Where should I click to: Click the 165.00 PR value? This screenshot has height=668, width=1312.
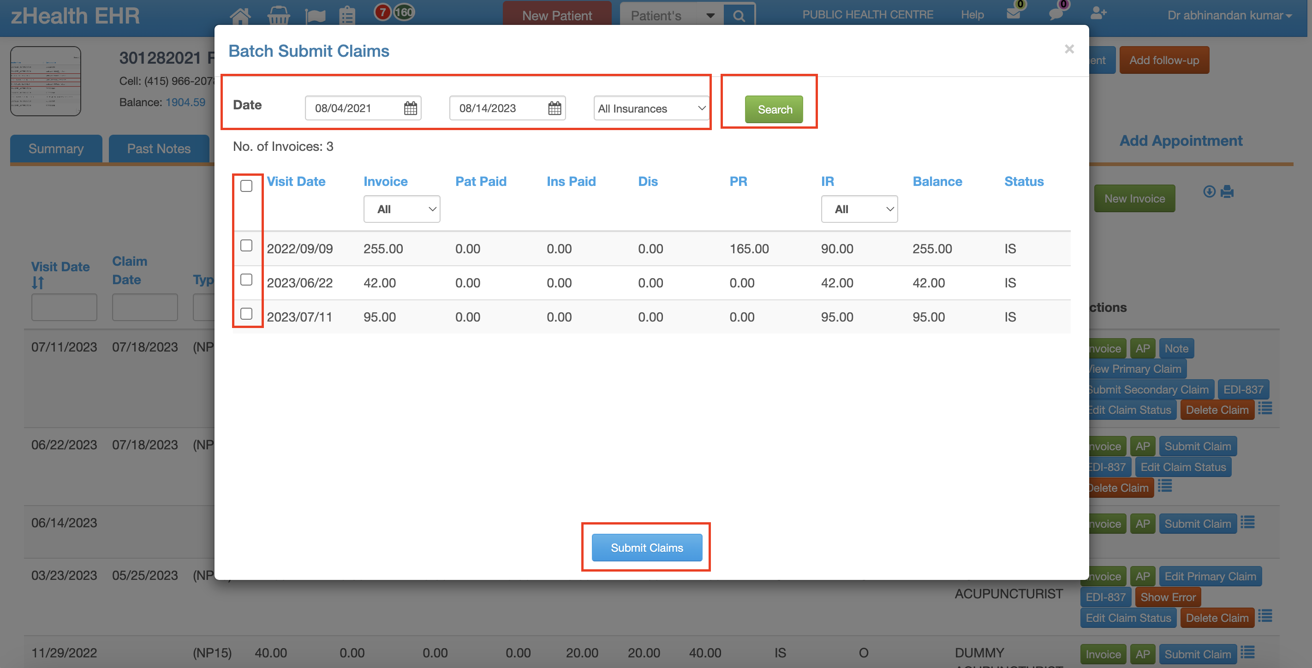749,249
